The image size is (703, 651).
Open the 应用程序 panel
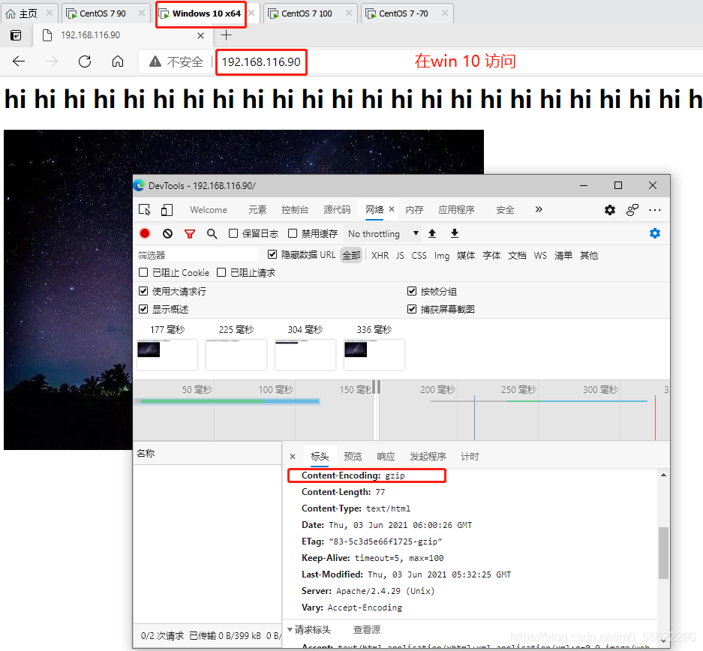[456, 210]
